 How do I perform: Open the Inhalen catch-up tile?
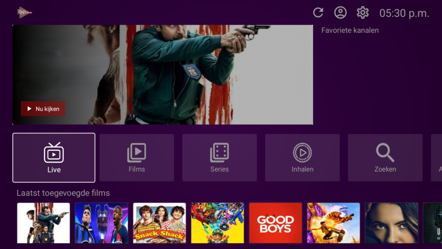pos(303,157)
